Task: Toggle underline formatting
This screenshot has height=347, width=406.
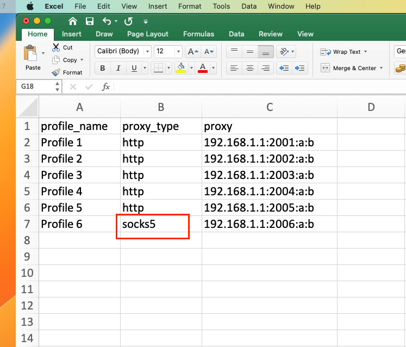Action: [x=134, y=68]
